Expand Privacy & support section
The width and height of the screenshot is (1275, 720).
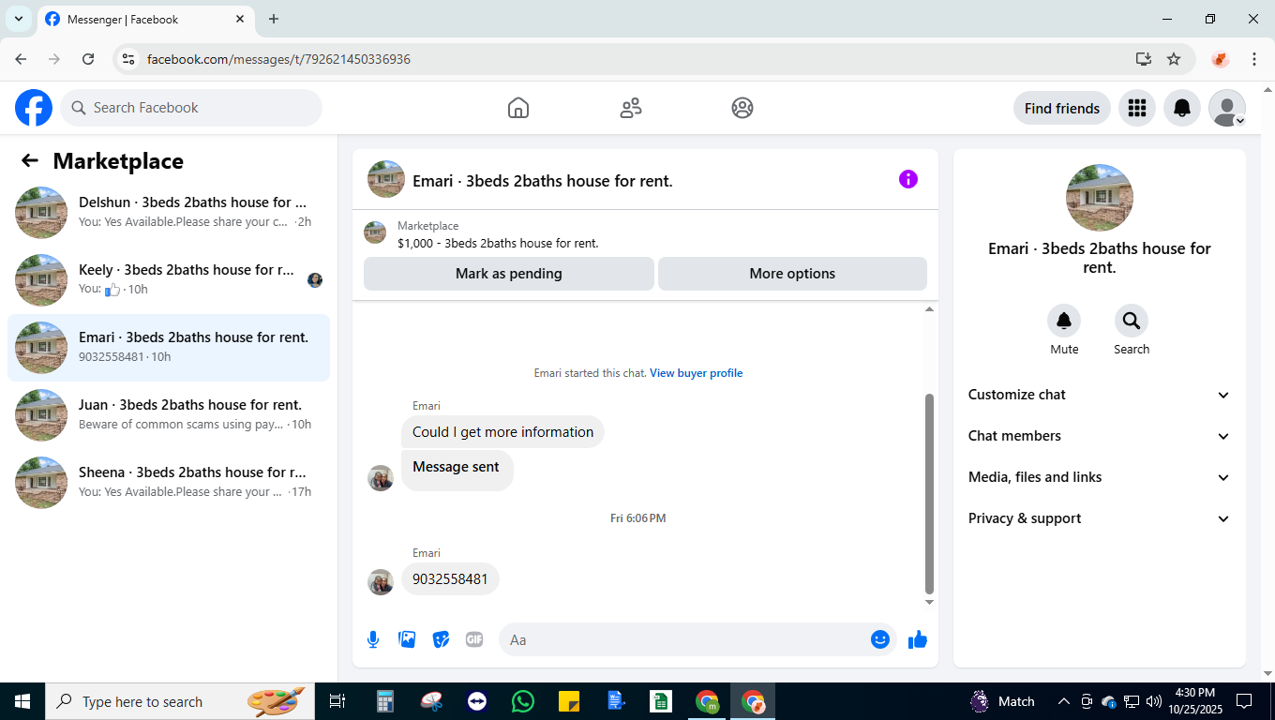point(1100,518)
